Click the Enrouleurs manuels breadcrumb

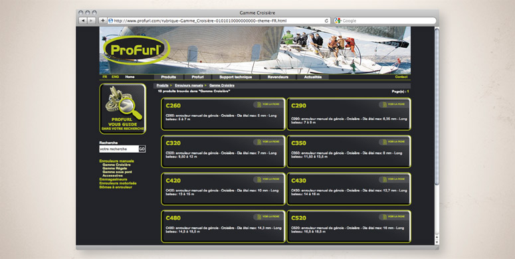click(189, 86)
